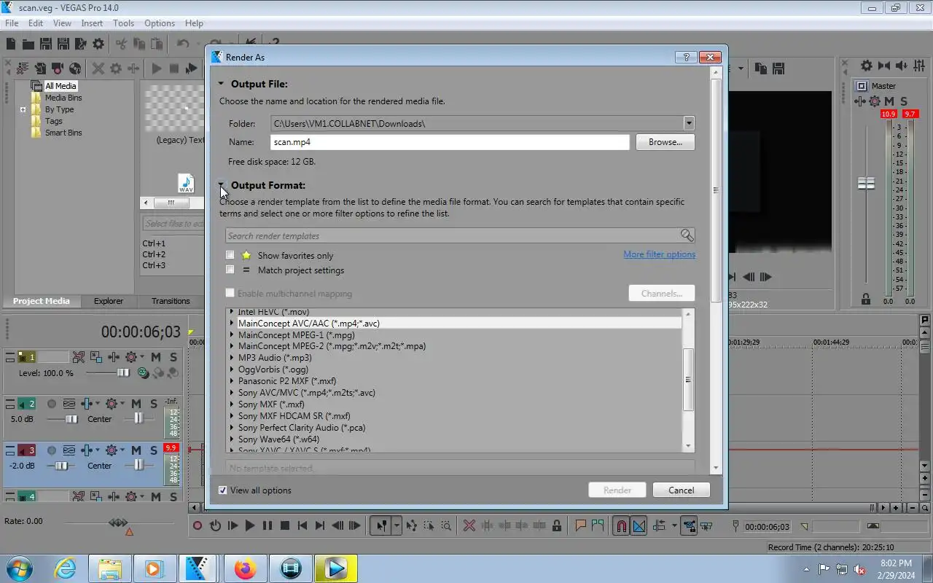
Task: Click the Browse... button
Action: [665, 142]
